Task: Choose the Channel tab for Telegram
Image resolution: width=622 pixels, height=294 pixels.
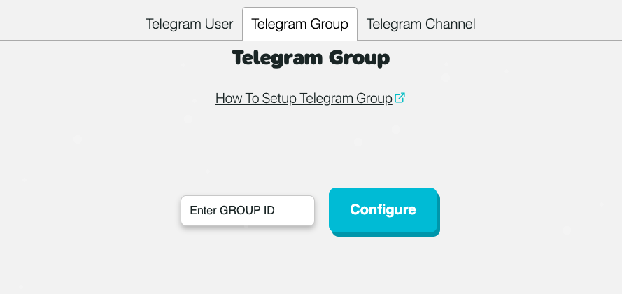Action: (x=420, y=24)
